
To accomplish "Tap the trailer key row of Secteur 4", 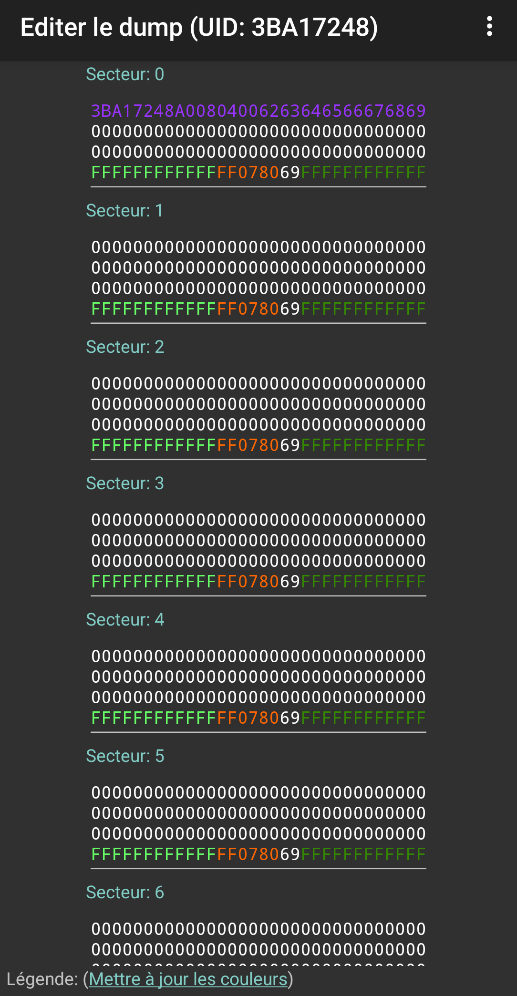I will coord(258,718).
